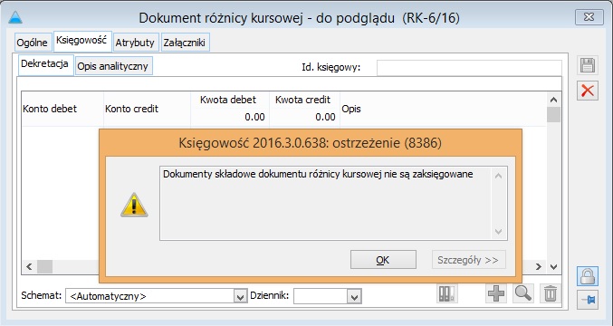Click the Kwota debet column header
Image resolution: width=613 pixels, height=326 pixels.
coord(230,109)
